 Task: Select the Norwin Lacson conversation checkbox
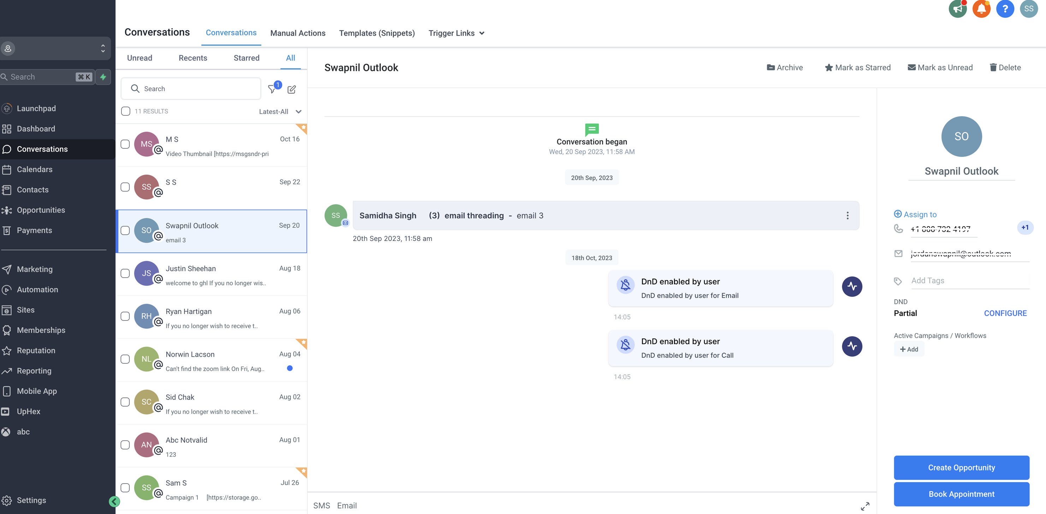coord(125,359)
